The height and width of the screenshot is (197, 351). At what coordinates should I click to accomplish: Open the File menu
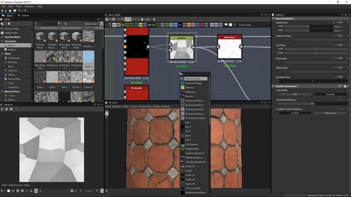(x=3, y=7)
